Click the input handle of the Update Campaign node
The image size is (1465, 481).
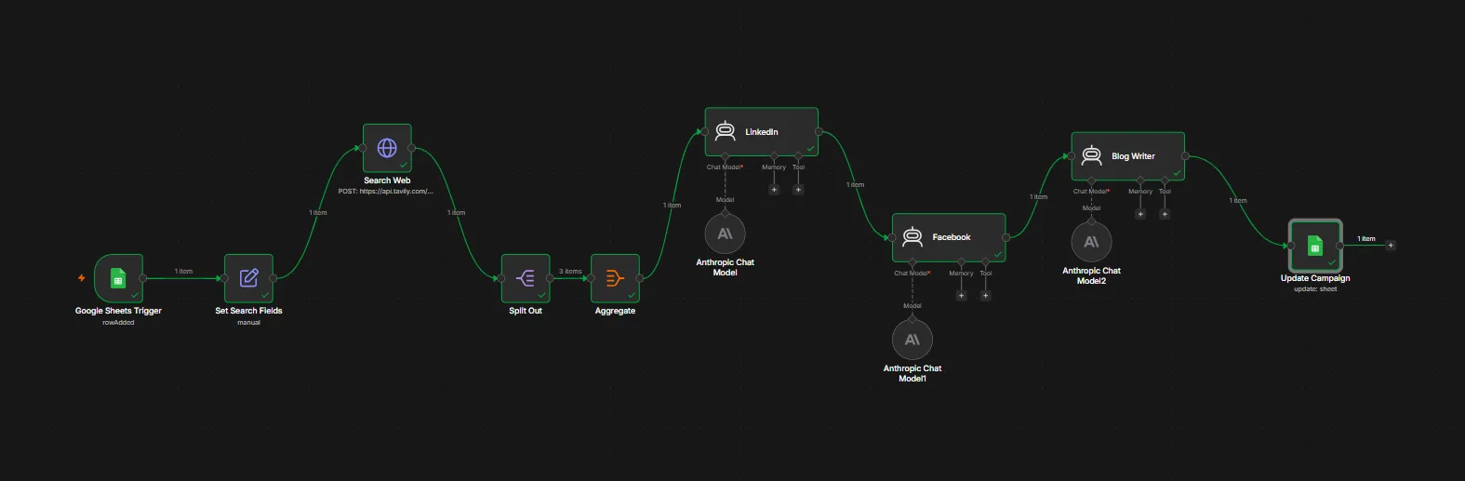tap(1289, 246)
